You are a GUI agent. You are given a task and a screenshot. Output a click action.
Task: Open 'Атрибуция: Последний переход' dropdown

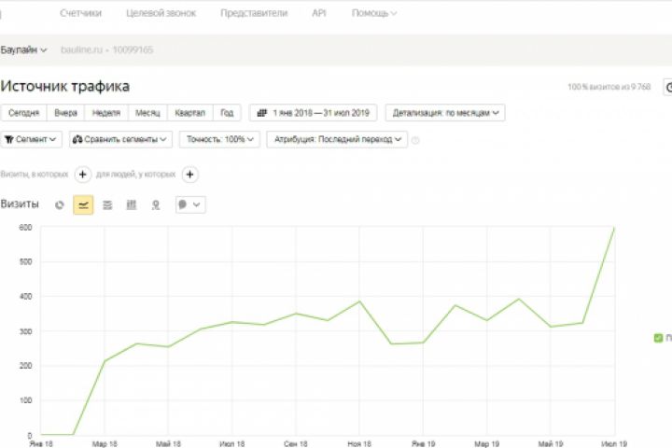coord(337,139)
